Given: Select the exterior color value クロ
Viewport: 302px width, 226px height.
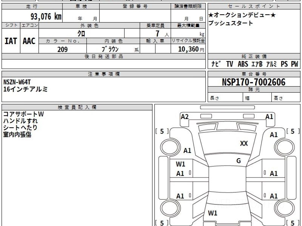Looking at the screenshot, I should (x=81, y=33).
